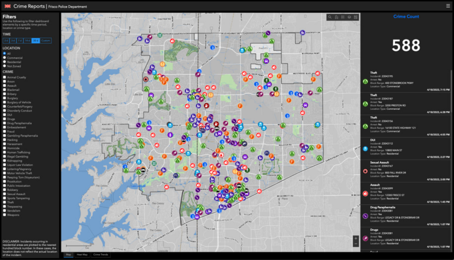The height and width of the screenshot is (260, 454).
Task: Switch to the Heat Map tab
Action: point(82,255)
